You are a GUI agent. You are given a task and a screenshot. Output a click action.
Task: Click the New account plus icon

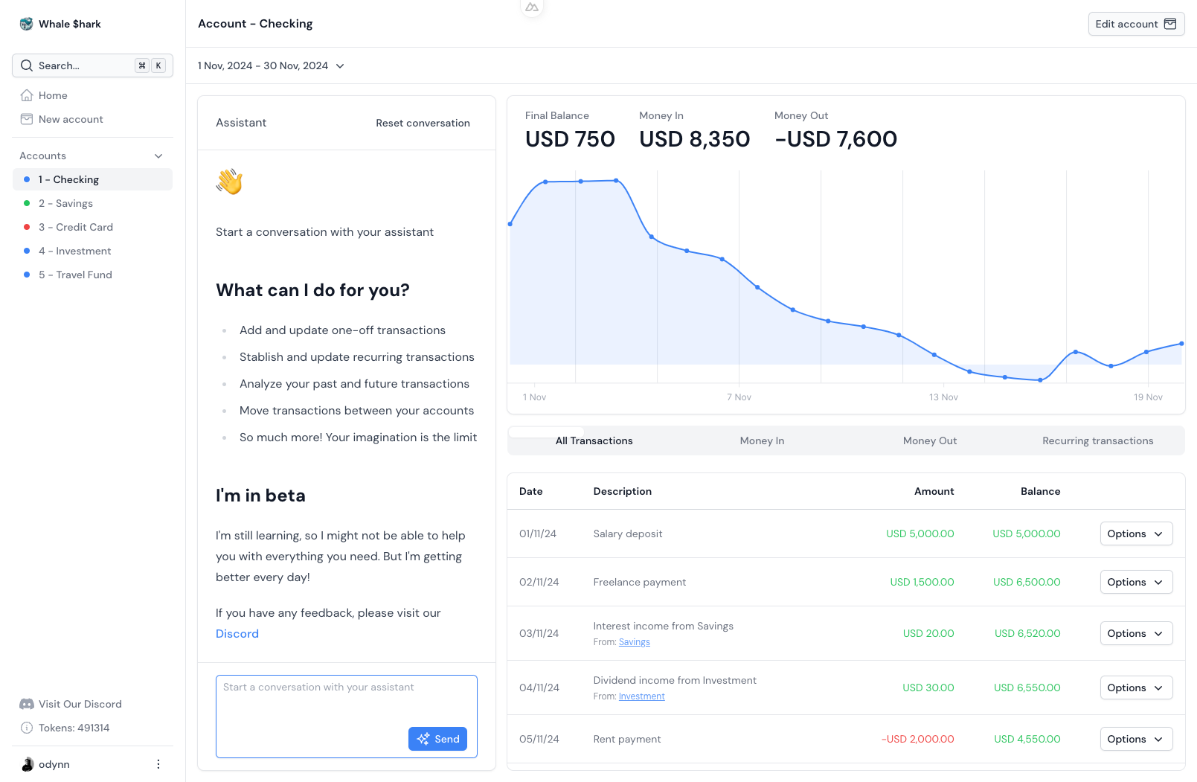[27, 119]
